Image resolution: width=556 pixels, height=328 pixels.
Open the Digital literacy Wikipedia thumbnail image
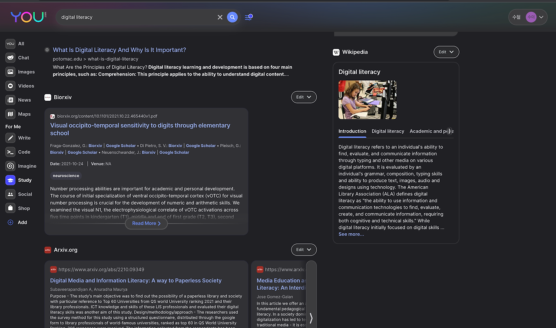point(367,100)
